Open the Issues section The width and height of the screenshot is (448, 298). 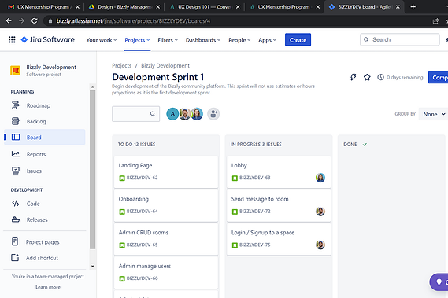[34, 171]
